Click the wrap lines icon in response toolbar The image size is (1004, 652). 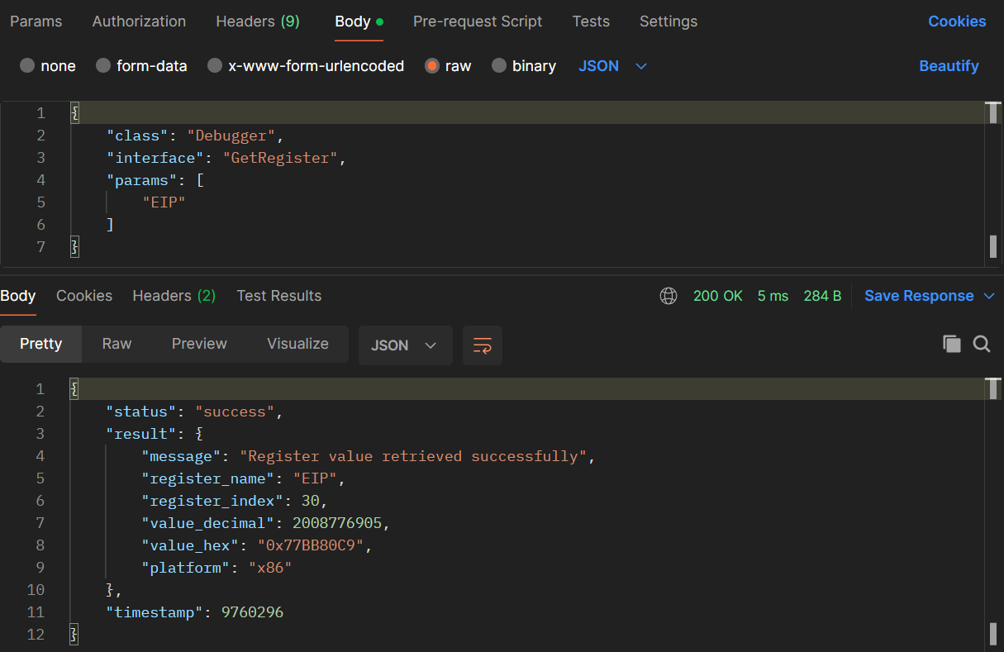point(483,345)
